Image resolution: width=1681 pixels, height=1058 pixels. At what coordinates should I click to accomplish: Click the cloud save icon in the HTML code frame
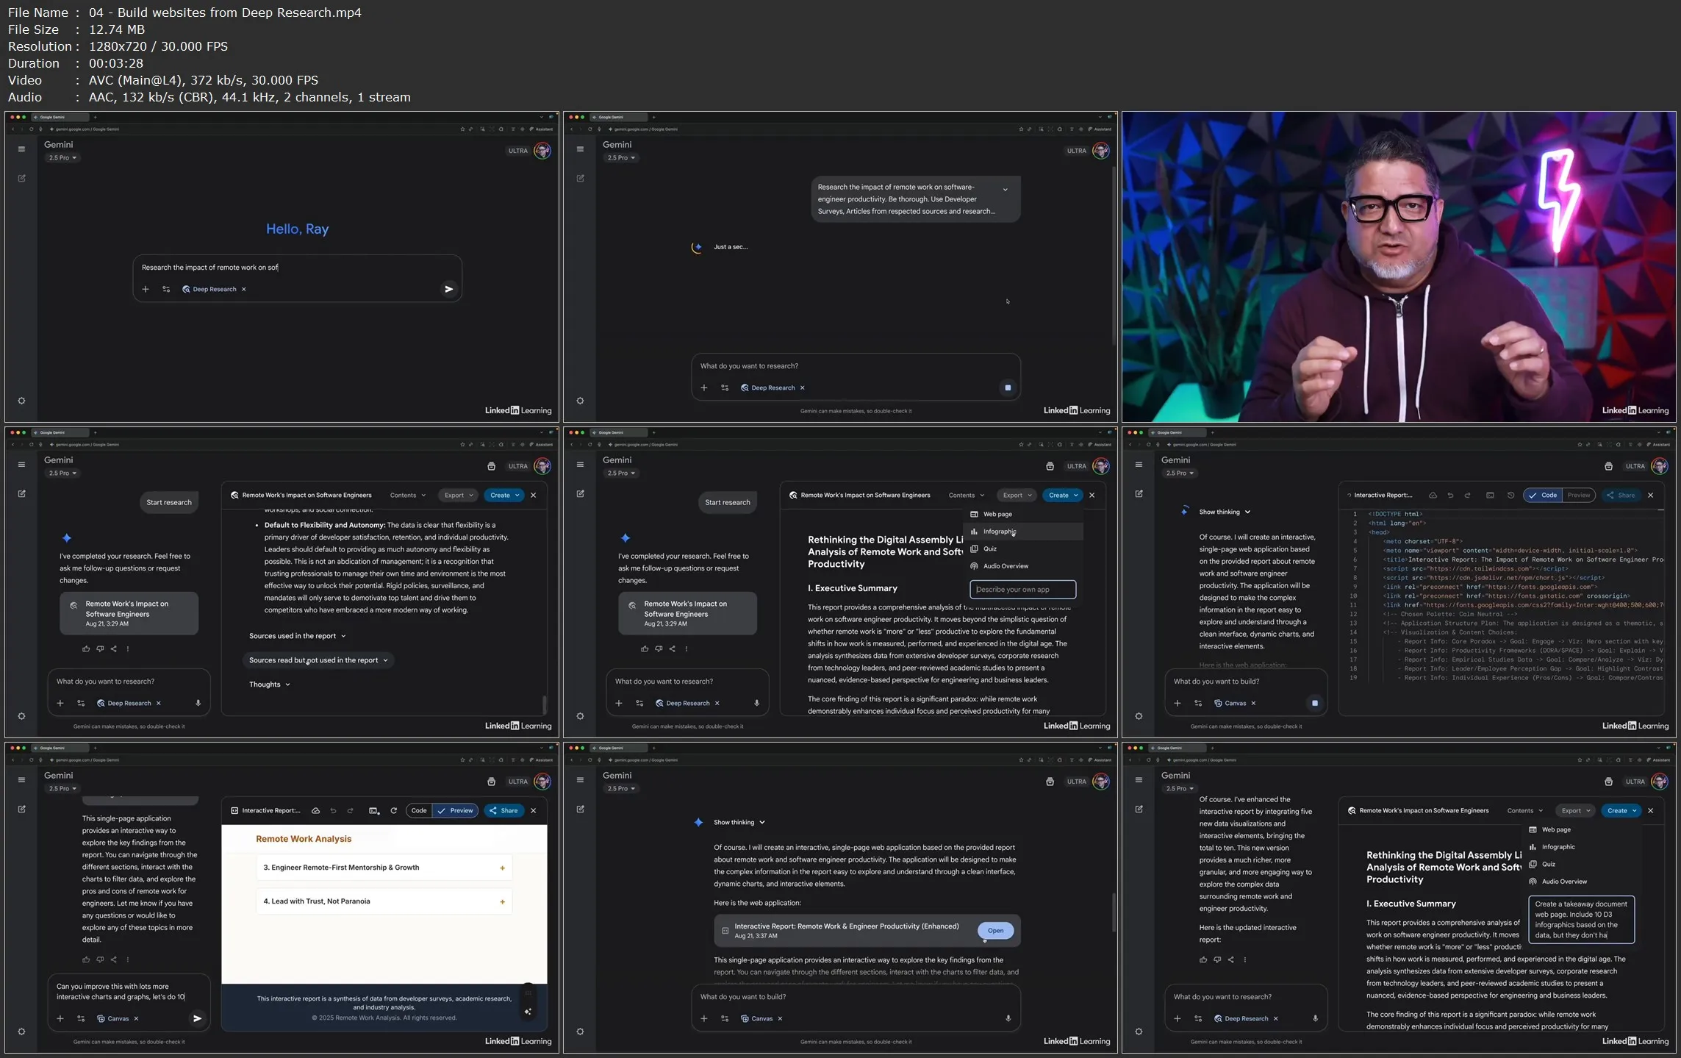(1433, 495)
